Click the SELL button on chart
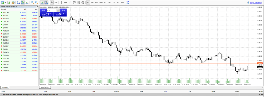 click(x=43, y=10)
